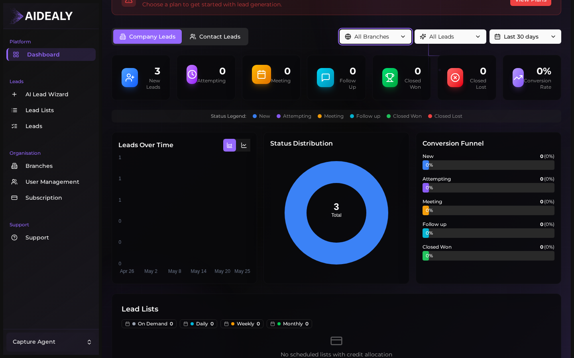Open the All Leads filter dropdown
The height and width of the screenshot is (358, 574).
[450, 37]
